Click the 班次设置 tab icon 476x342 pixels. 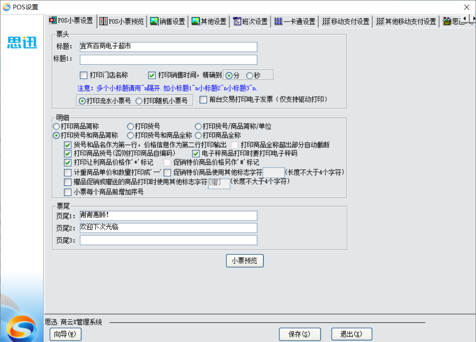(x=237, y=21)
